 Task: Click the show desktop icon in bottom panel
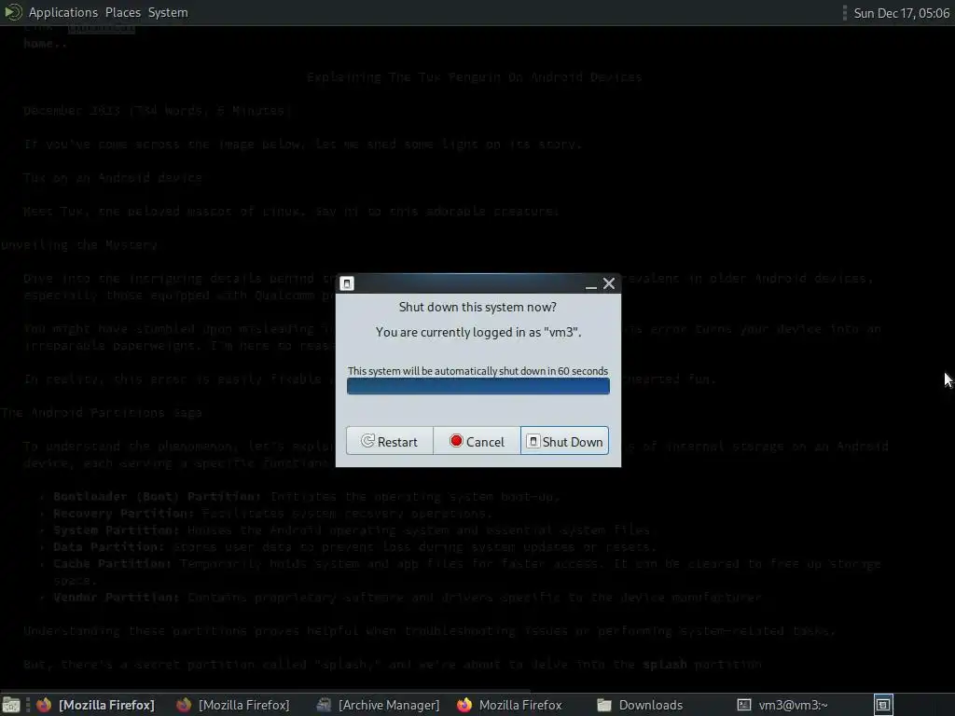(x=11, y=705)
